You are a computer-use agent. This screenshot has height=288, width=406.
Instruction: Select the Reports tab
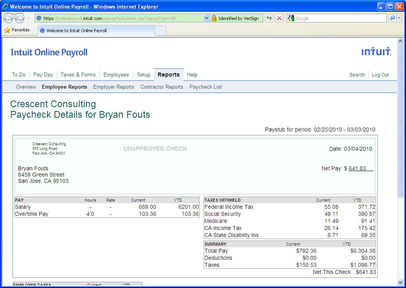pos(169,75)
